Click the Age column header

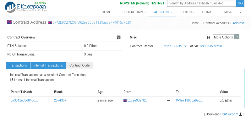pos(100,92)
